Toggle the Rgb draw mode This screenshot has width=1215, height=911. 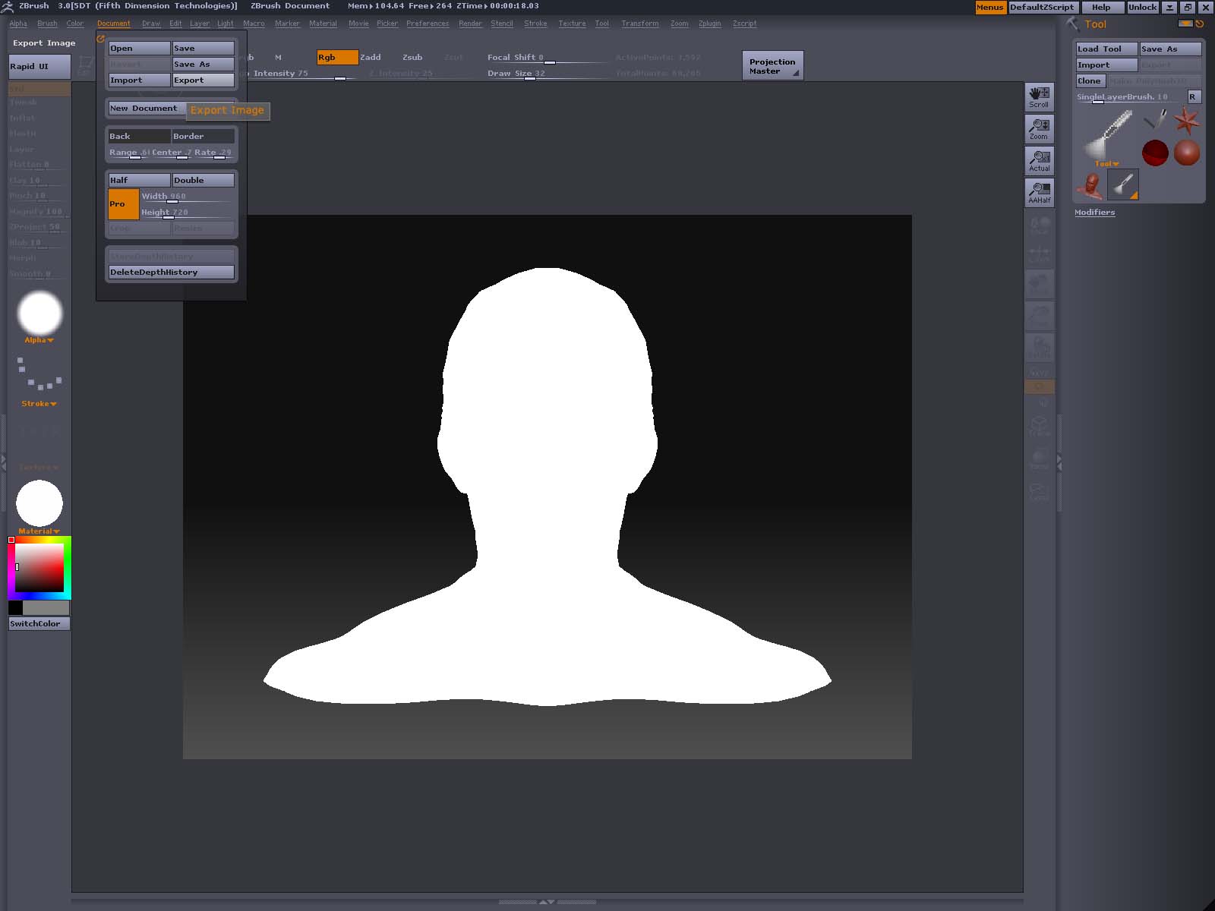pos(336,58)
